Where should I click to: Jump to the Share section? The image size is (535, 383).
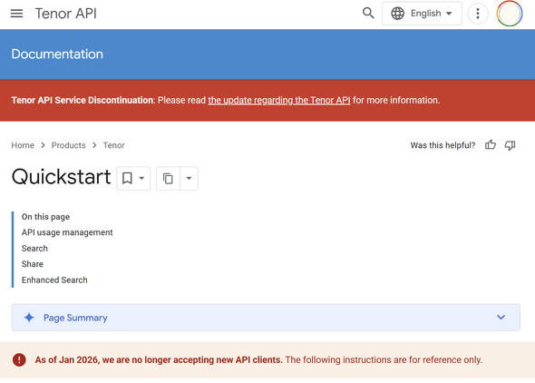(33, 264)
